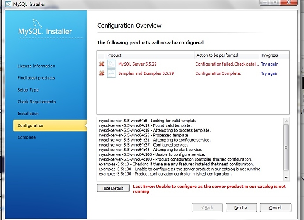
Task: Click the log scrollbar up arrow
Action: (286, 121)
